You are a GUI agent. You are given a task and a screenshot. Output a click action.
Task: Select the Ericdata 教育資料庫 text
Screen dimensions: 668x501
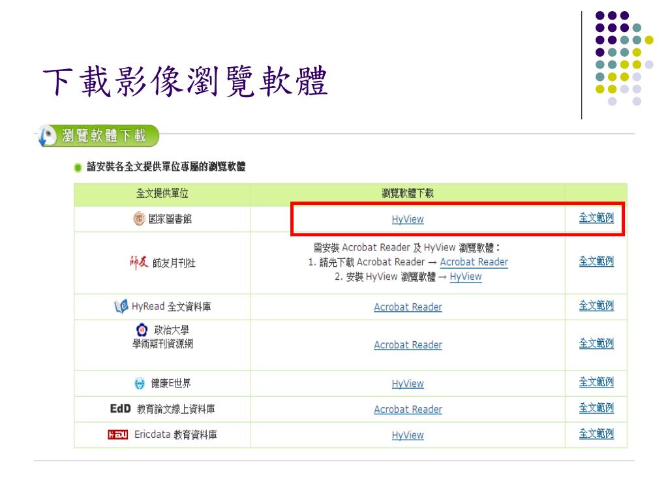pyautogui.click(x=175, y=435)
